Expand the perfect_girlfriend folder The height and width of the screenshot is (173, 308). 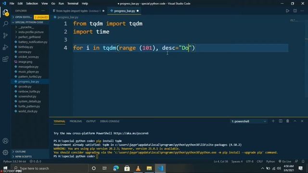(30, 37)
